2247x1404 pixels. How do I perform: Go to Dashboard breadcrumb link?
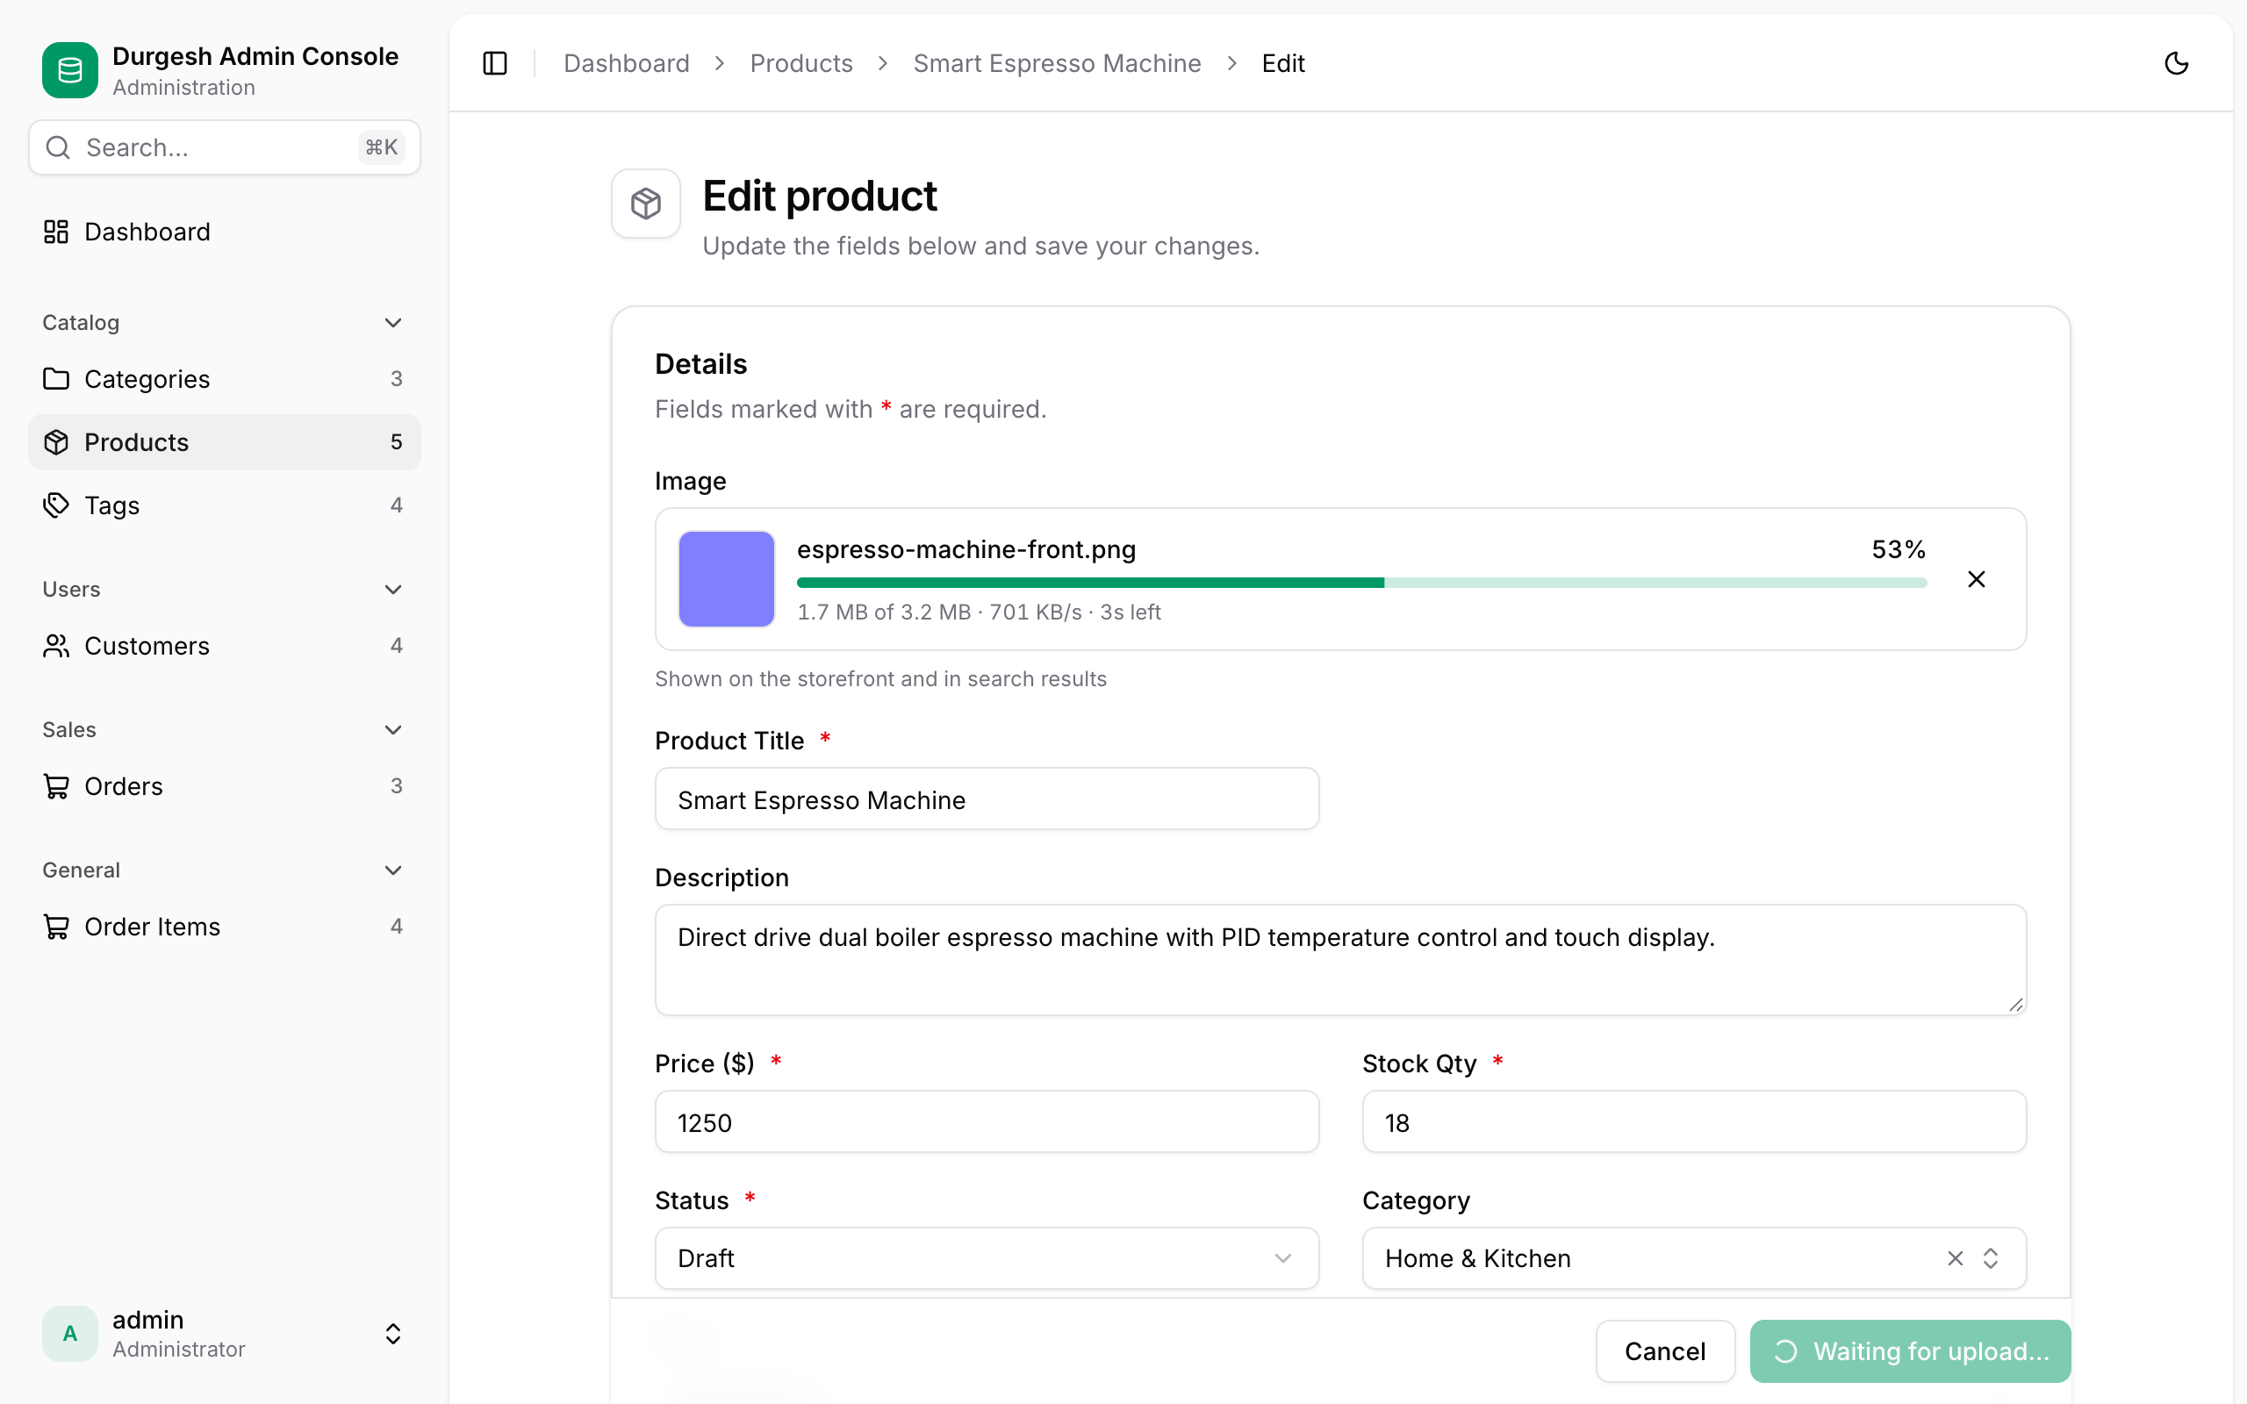[x=627, y=63]
